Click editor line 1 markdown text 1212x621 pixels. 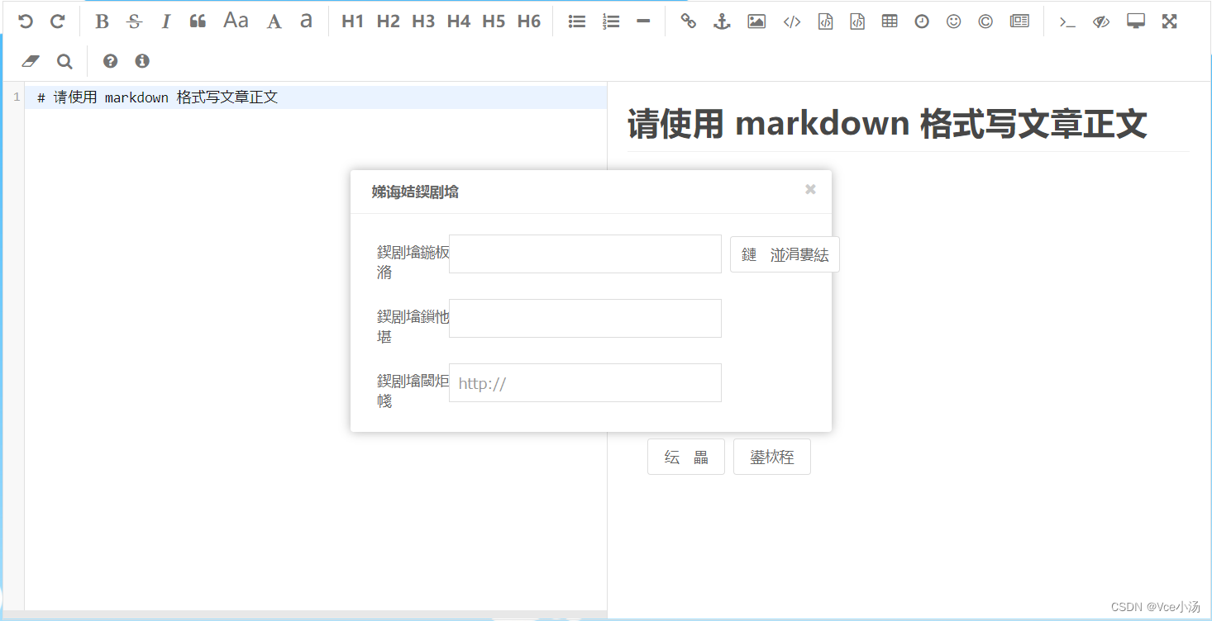pos(158,97)
